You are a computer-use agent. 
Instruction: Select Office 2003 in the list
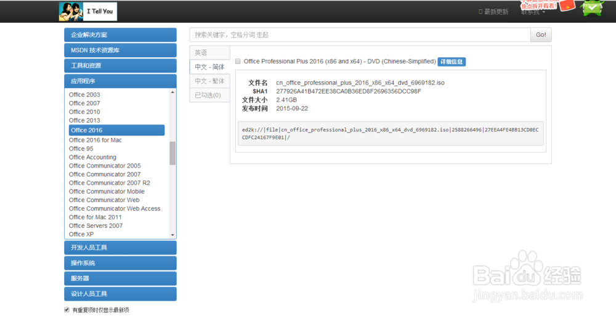[x=84, y=95]
